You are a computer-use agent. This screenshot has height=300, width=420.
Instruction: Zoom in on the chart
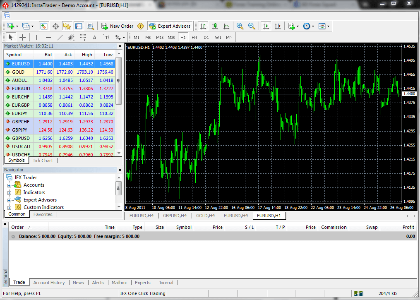point(240,26)
